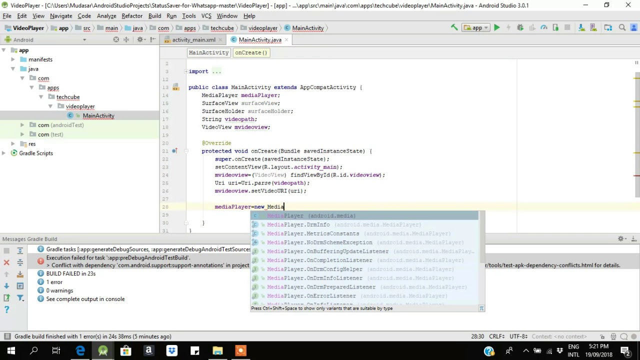Open Messages panel help question mark
Image resolution: width=640 pixels, height=360 pixels.
(x=6, y=310)
